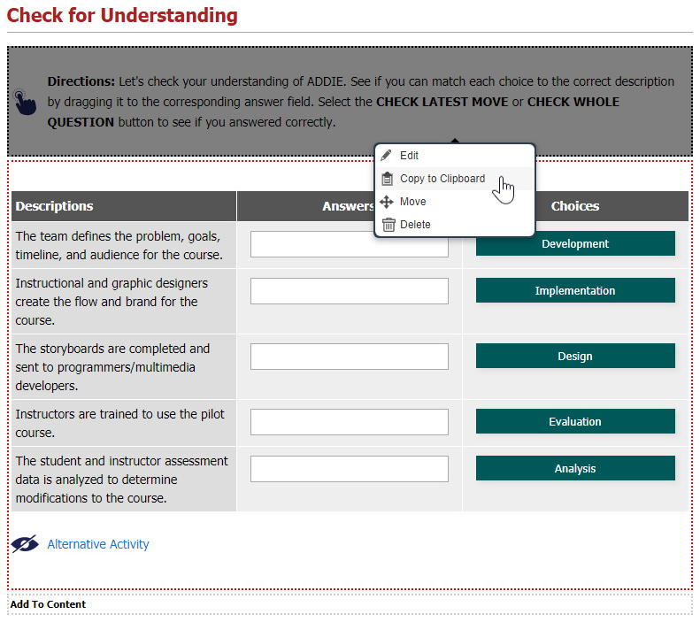Click answer field for the storyboards row

click(x=349, y=357)
